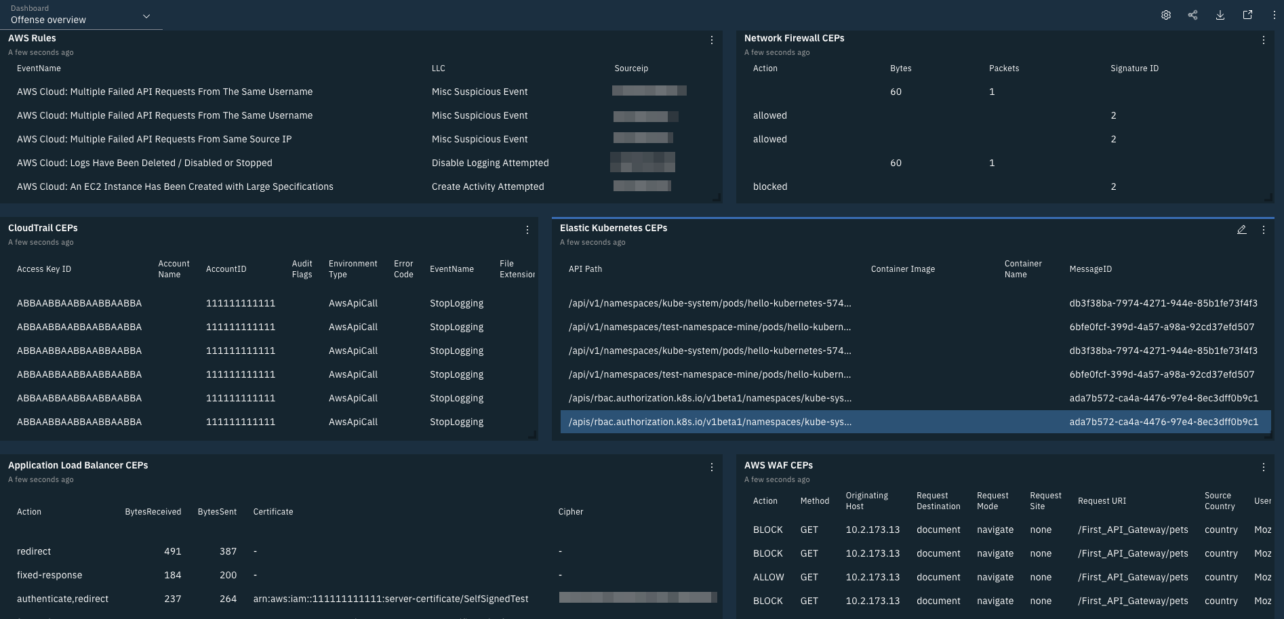Image resolution: width=1284 pixels, height=619 pixels.
Task: Open the Network Firewall CEPs panel menu
Action: (1264, 40)
